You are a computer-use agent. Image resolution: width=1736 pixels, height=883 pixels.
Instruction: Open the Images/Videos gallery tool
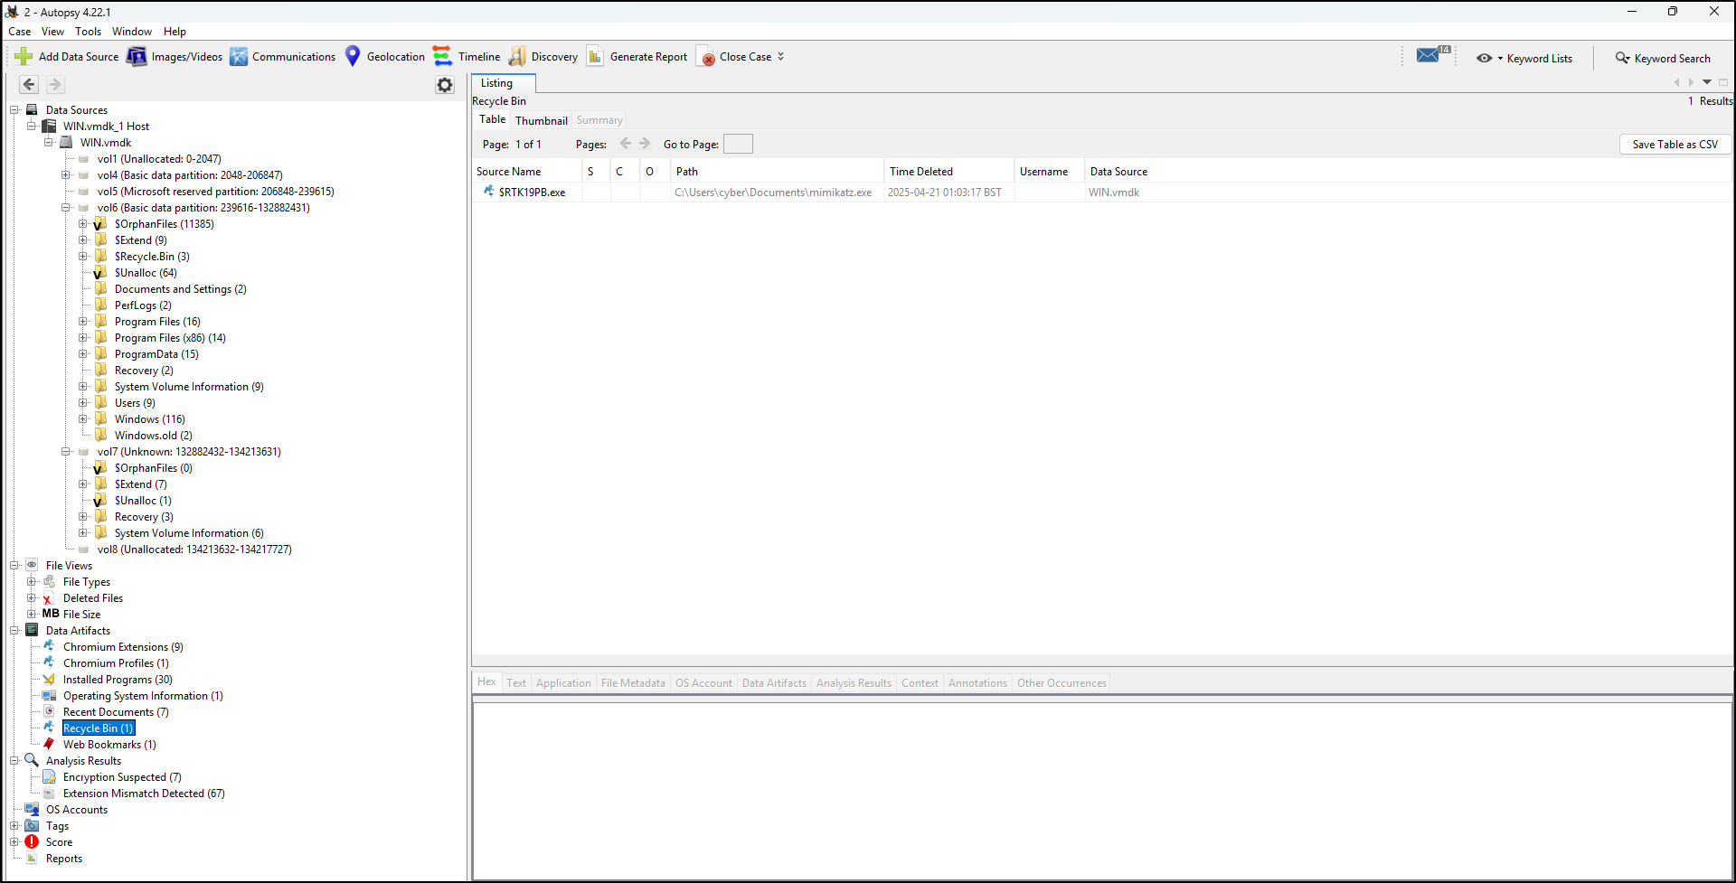pyautogui.click(x=175, y=57)
